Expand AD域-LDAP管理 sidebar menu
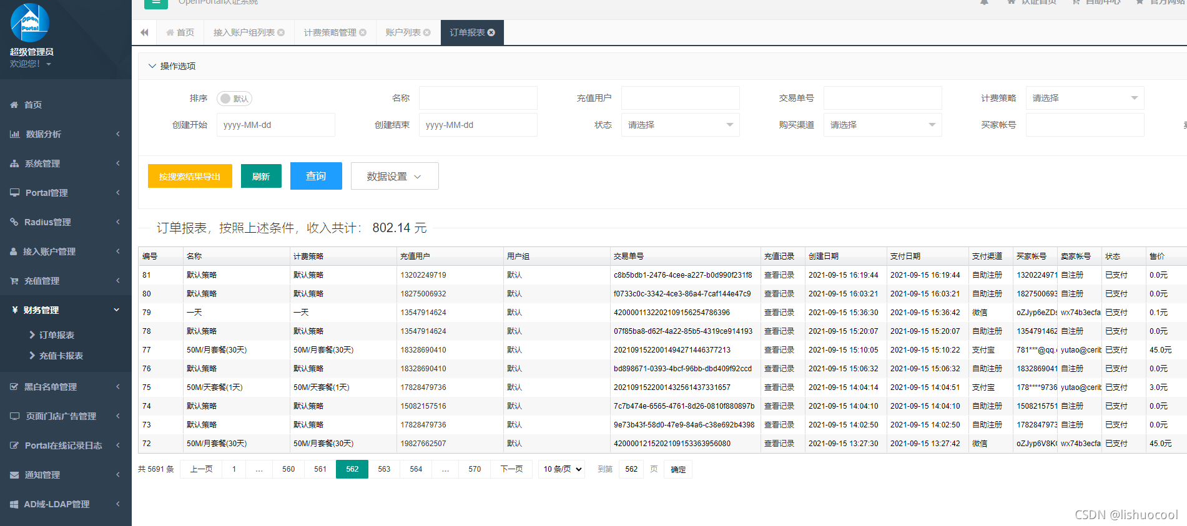Screen dimensions: 1187x526 (x=66, y=504)
